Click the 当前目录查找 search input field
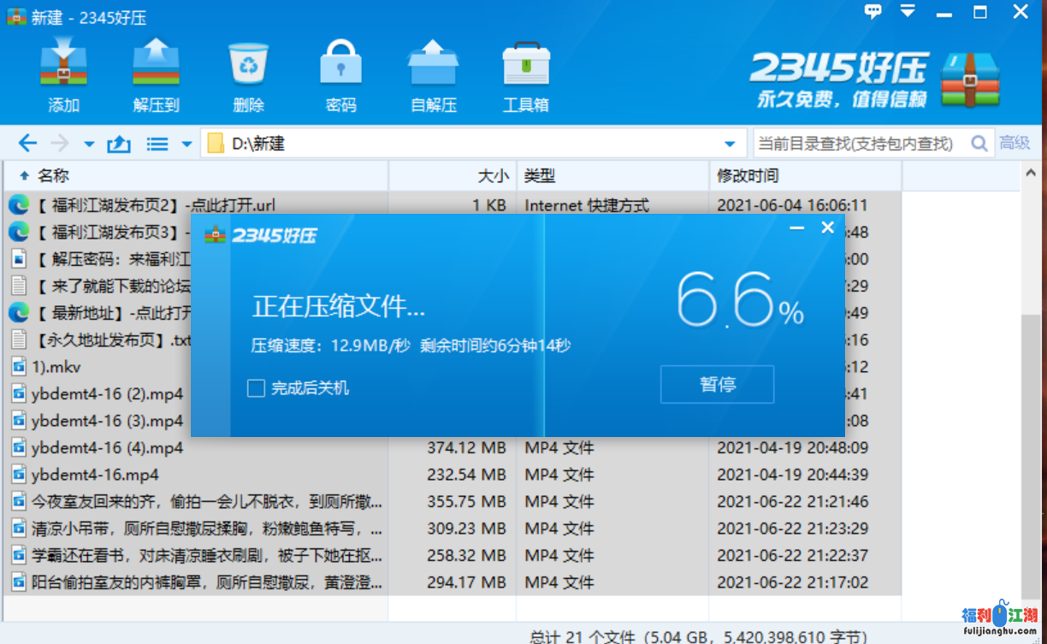 (x=855, y=144)
